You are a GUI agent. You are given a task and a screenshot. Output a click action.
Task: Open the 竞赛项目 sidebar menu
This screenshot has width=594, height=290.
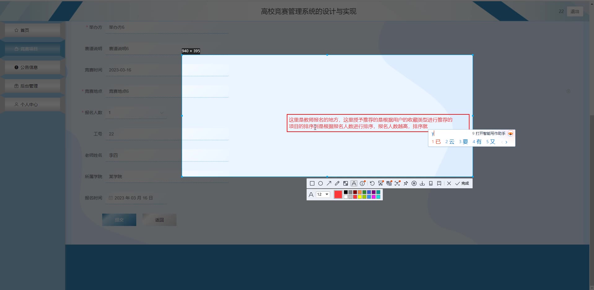(33, 49)
